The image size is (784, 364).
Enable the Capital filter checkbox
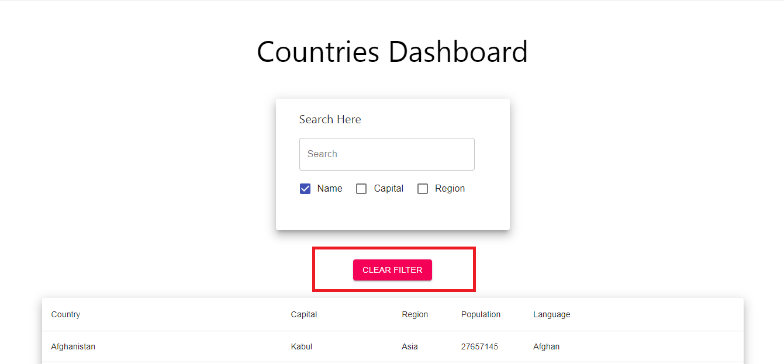pyautogui.click(x=361, y=188)
